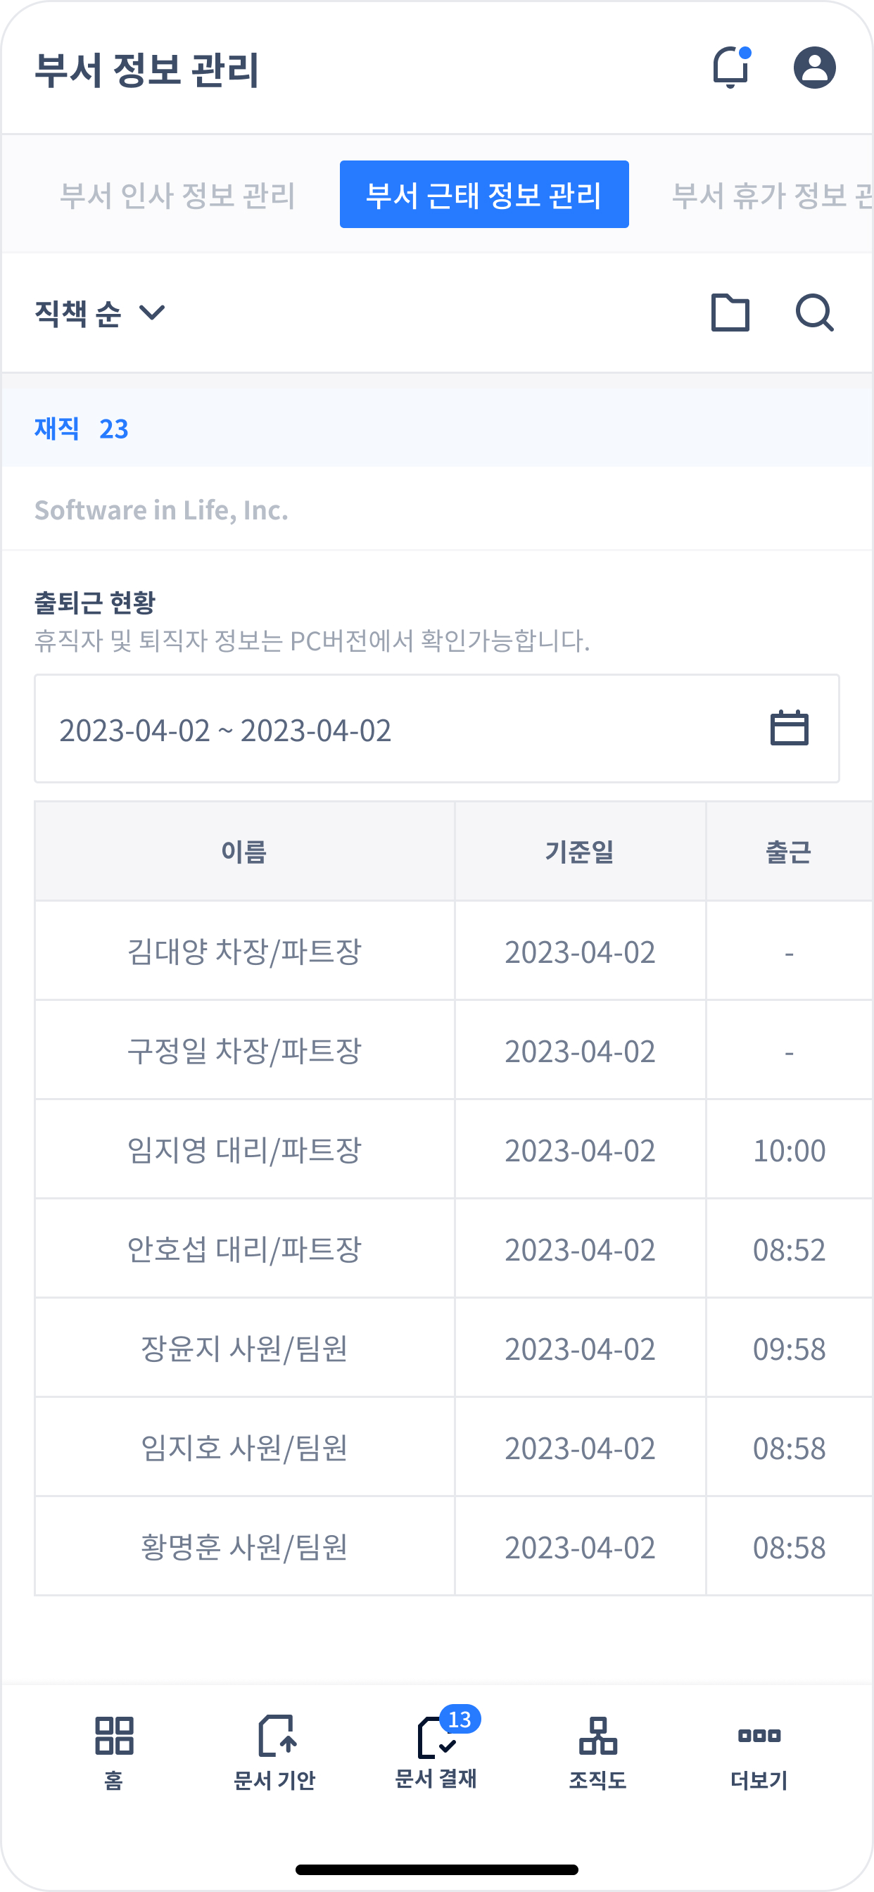Tap the 이름 column header

[x=245, y=852]
